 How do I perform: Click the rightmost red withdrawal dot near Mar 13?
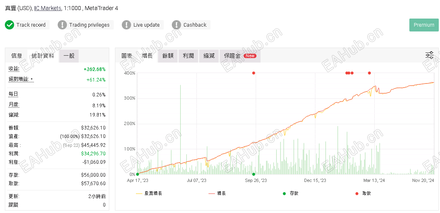pos(369,73)
